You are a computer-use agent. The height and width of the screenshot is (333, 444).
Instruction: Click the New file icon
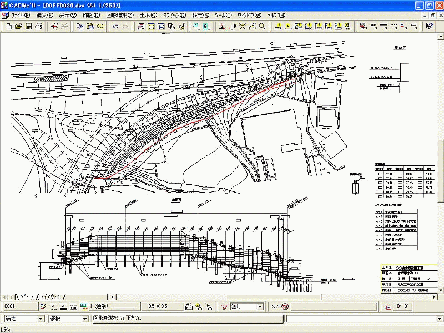(x=8, y=26)
